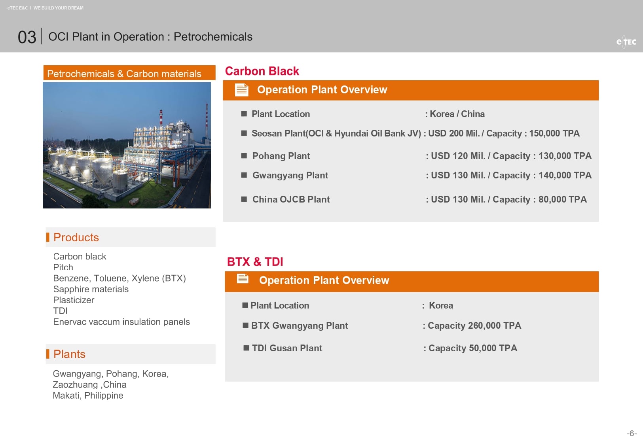The height and width of the screenshot is (445, 643).
Task: Click 'Zaozhuang ,China' plants line
Action: pos(89,384)
